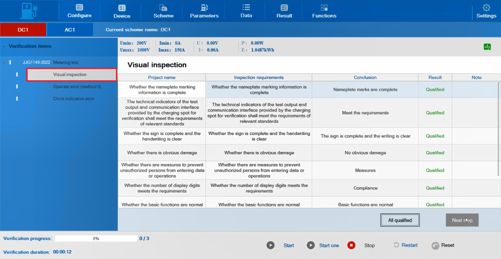The image size is (501, 259).
Task: Click the green connection status icon
Action: [x=487, y=47]
